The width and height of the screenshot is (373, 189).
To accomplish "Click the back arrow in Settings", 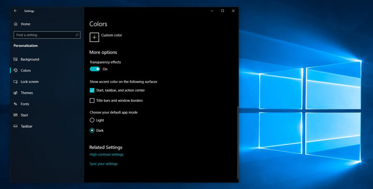I will [x=15, y=11].
